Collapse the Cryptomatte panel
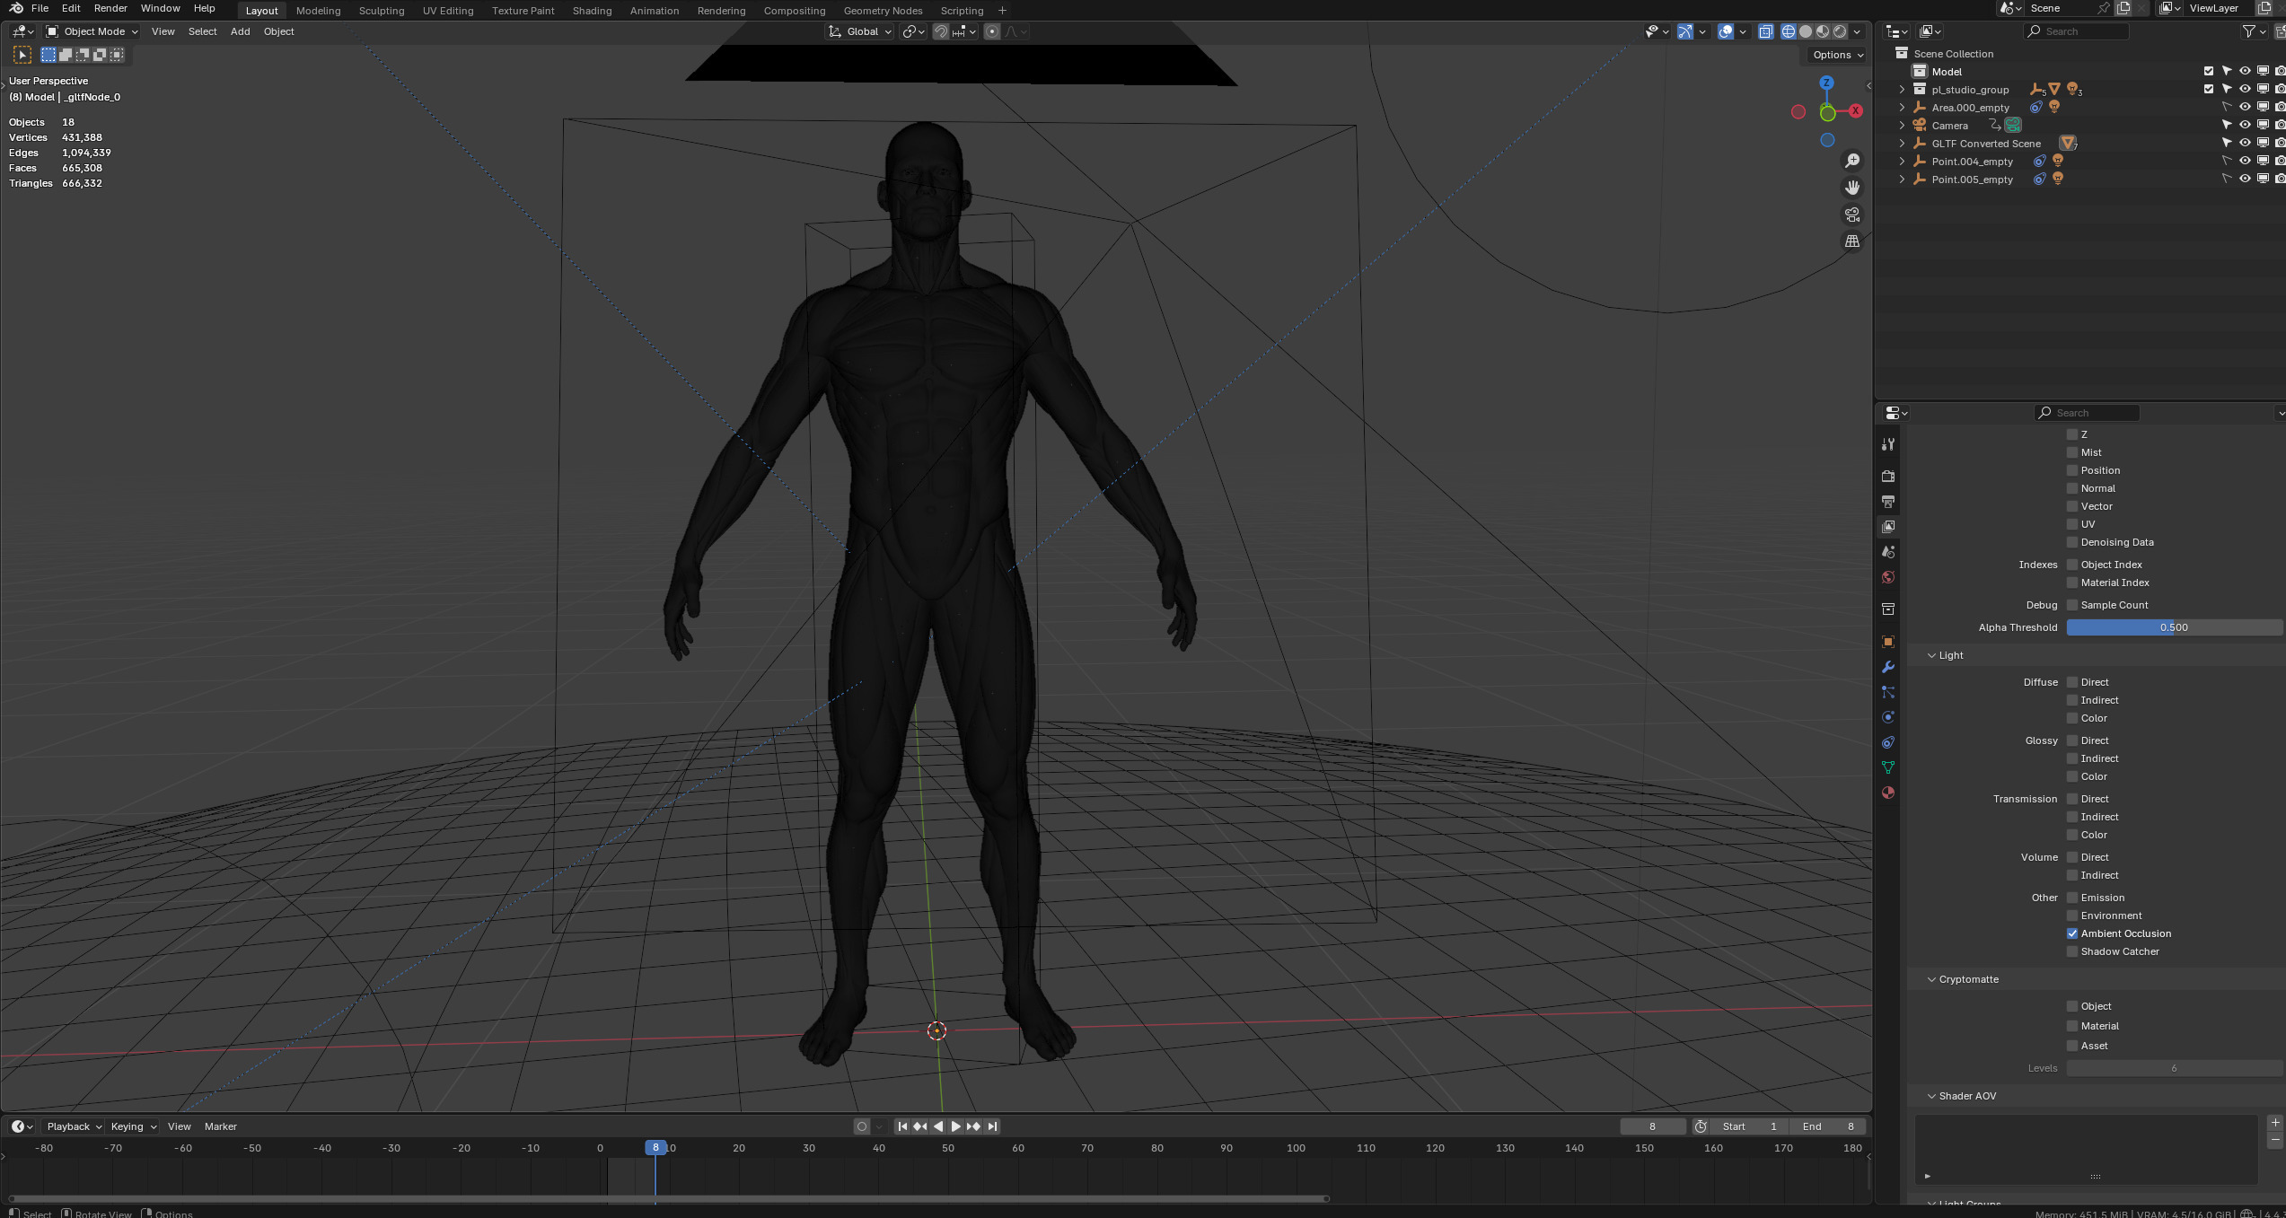This screenshot has width=2286, height=1218. point(1932,979)
